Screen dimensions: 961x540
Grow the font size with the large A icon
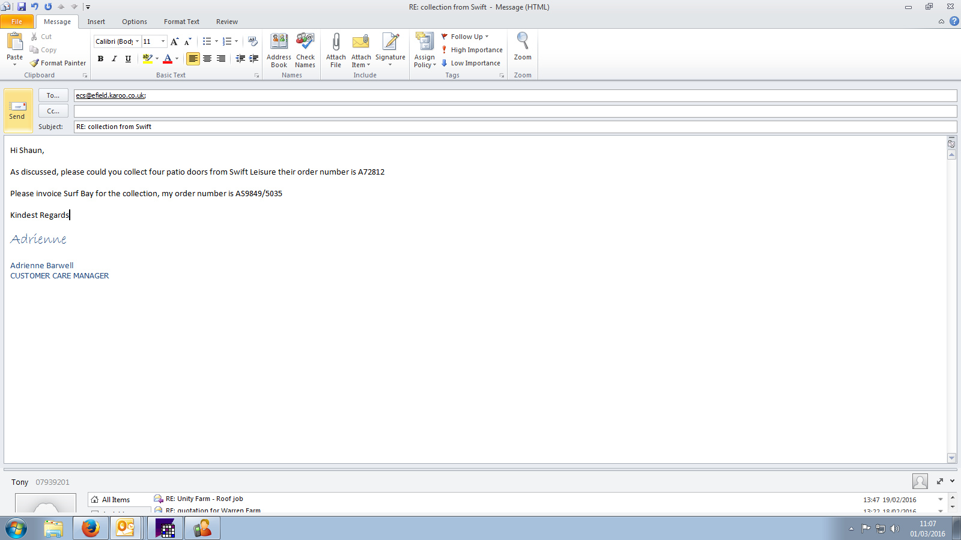[174, 41]
